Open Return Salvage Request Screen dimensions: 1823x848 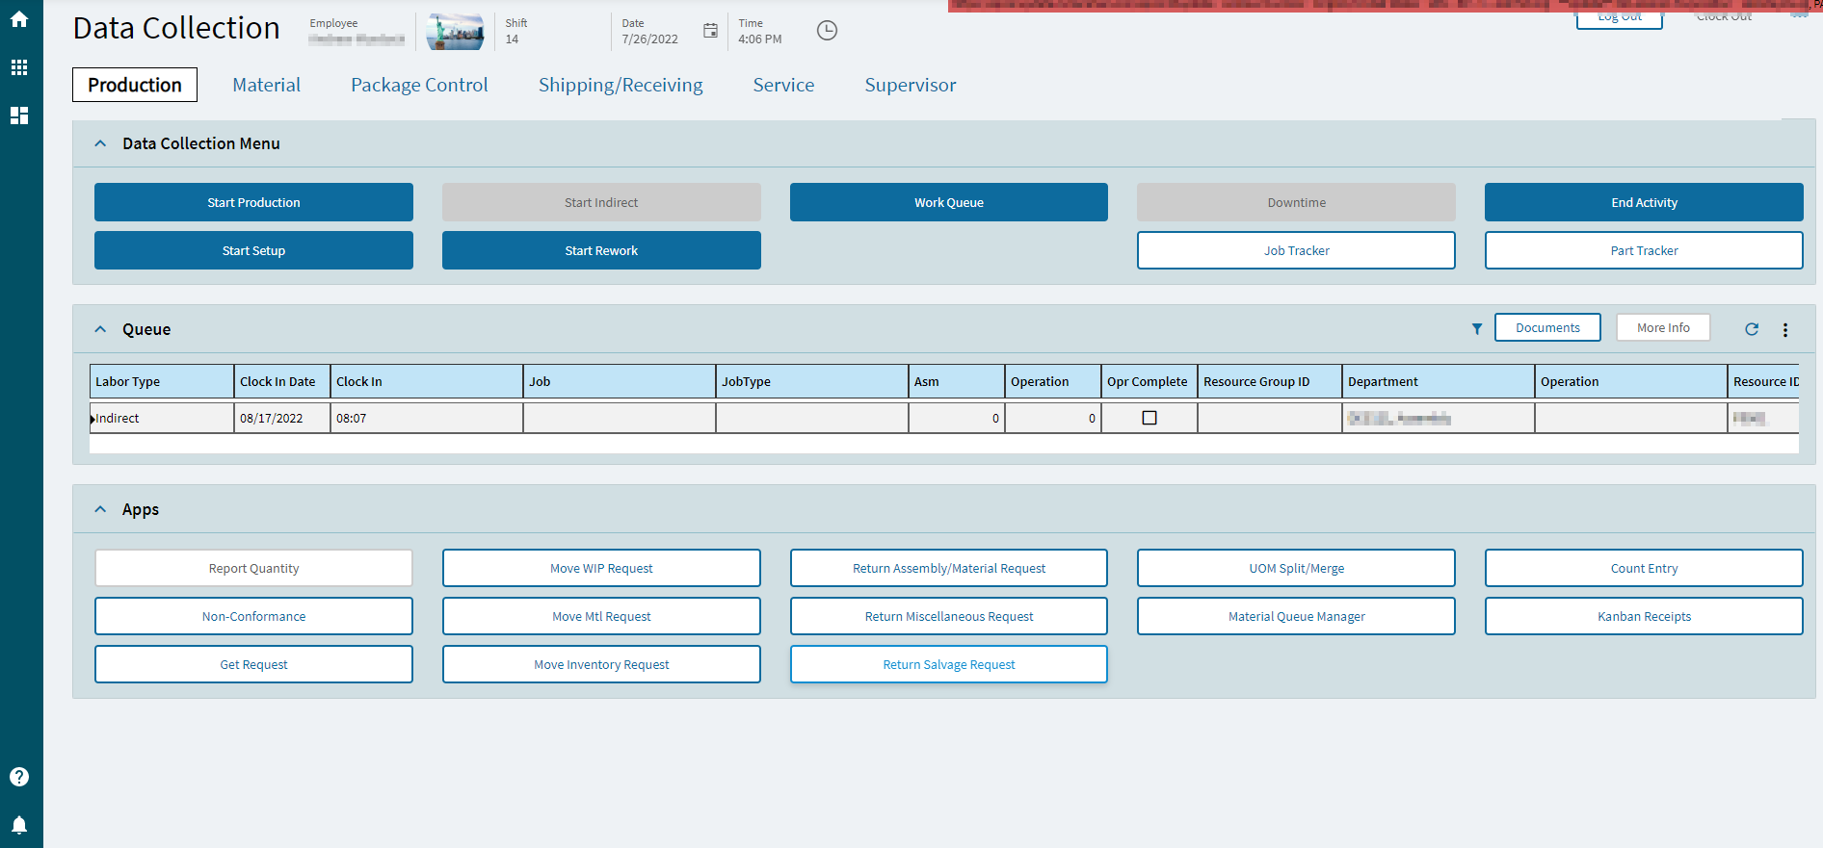click(949, 664)
